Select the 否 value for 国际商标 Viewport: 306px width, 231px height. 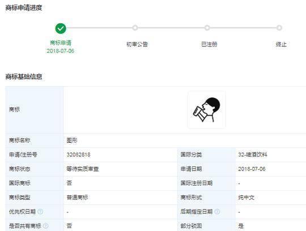(x=69, y=183)
